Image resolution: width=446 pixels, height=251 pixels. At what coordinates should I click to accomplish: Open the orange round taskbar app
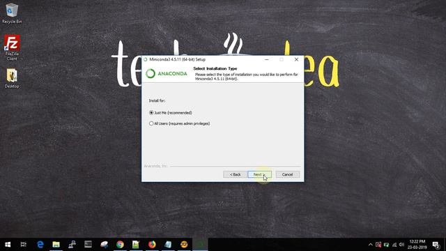(184, 245)
